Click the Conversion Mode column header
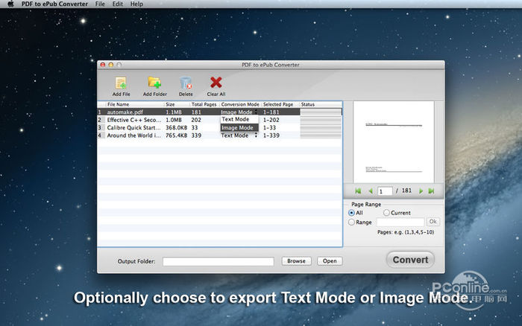Image resolution: width=522 pixels, height=326 pixels. 240,104
